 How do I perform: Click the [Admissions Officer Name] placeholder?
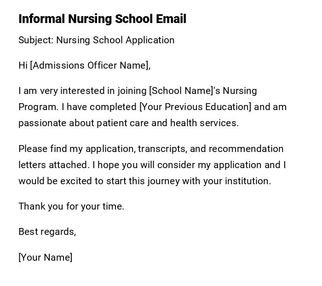89,65
